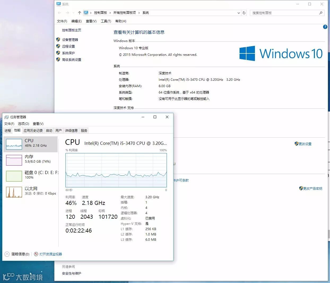
Task: Click the shield icon beside 设备管理器
Action: pyautogui.click(x=58, y=39)
